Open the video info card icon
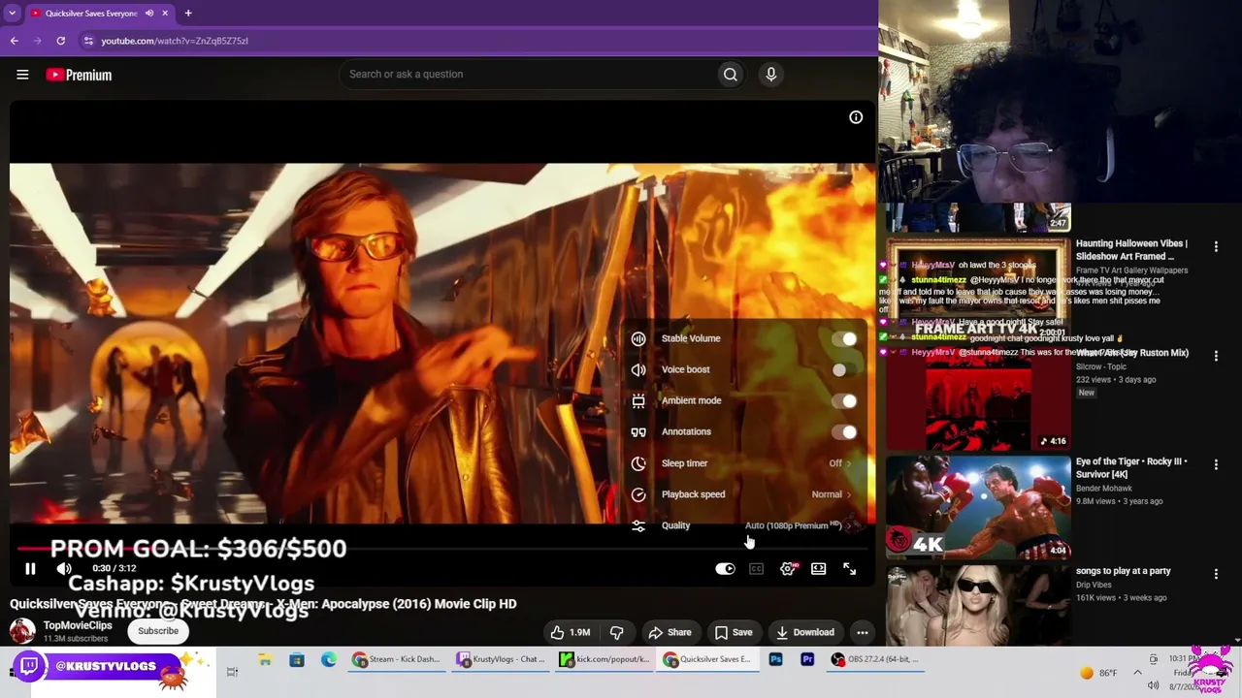 tap(856, 117)
